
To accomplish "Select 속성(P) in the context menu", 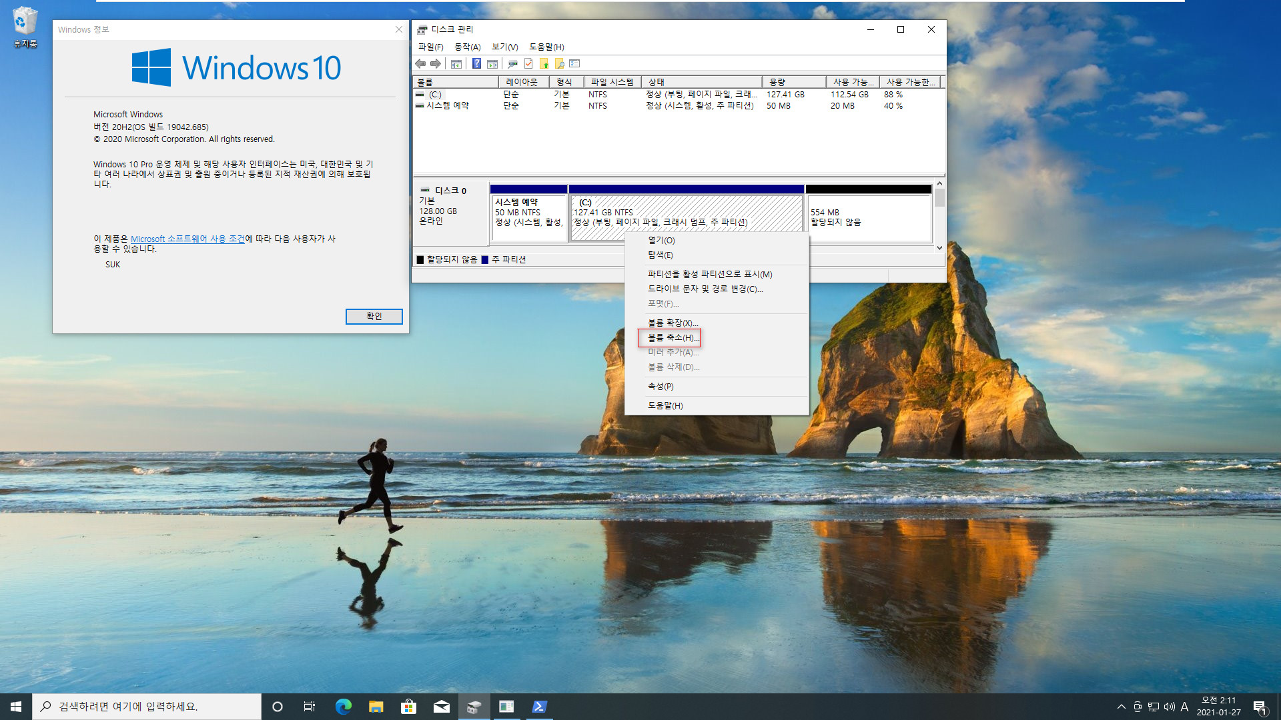I will pos(717,386).
